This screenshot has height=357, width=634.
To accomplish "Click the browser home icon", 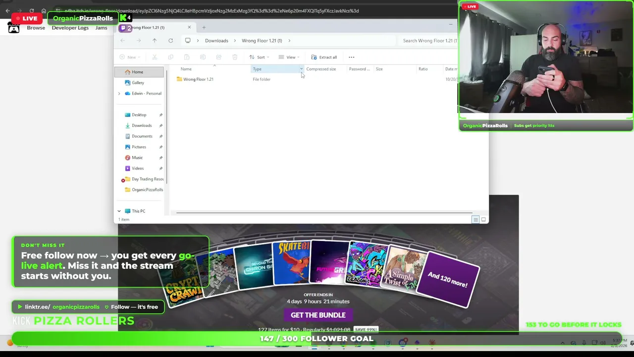I will (x=44, y=11).
